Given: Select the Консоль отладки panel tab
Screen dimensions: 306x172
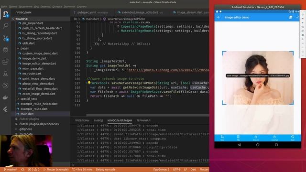Looking at the screenshot, I should click(x=120, y=120).
